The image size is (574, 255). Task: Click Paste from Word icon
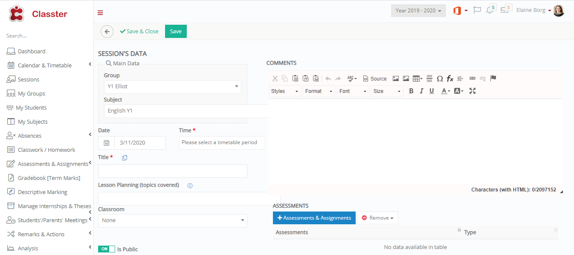point(316,78)
